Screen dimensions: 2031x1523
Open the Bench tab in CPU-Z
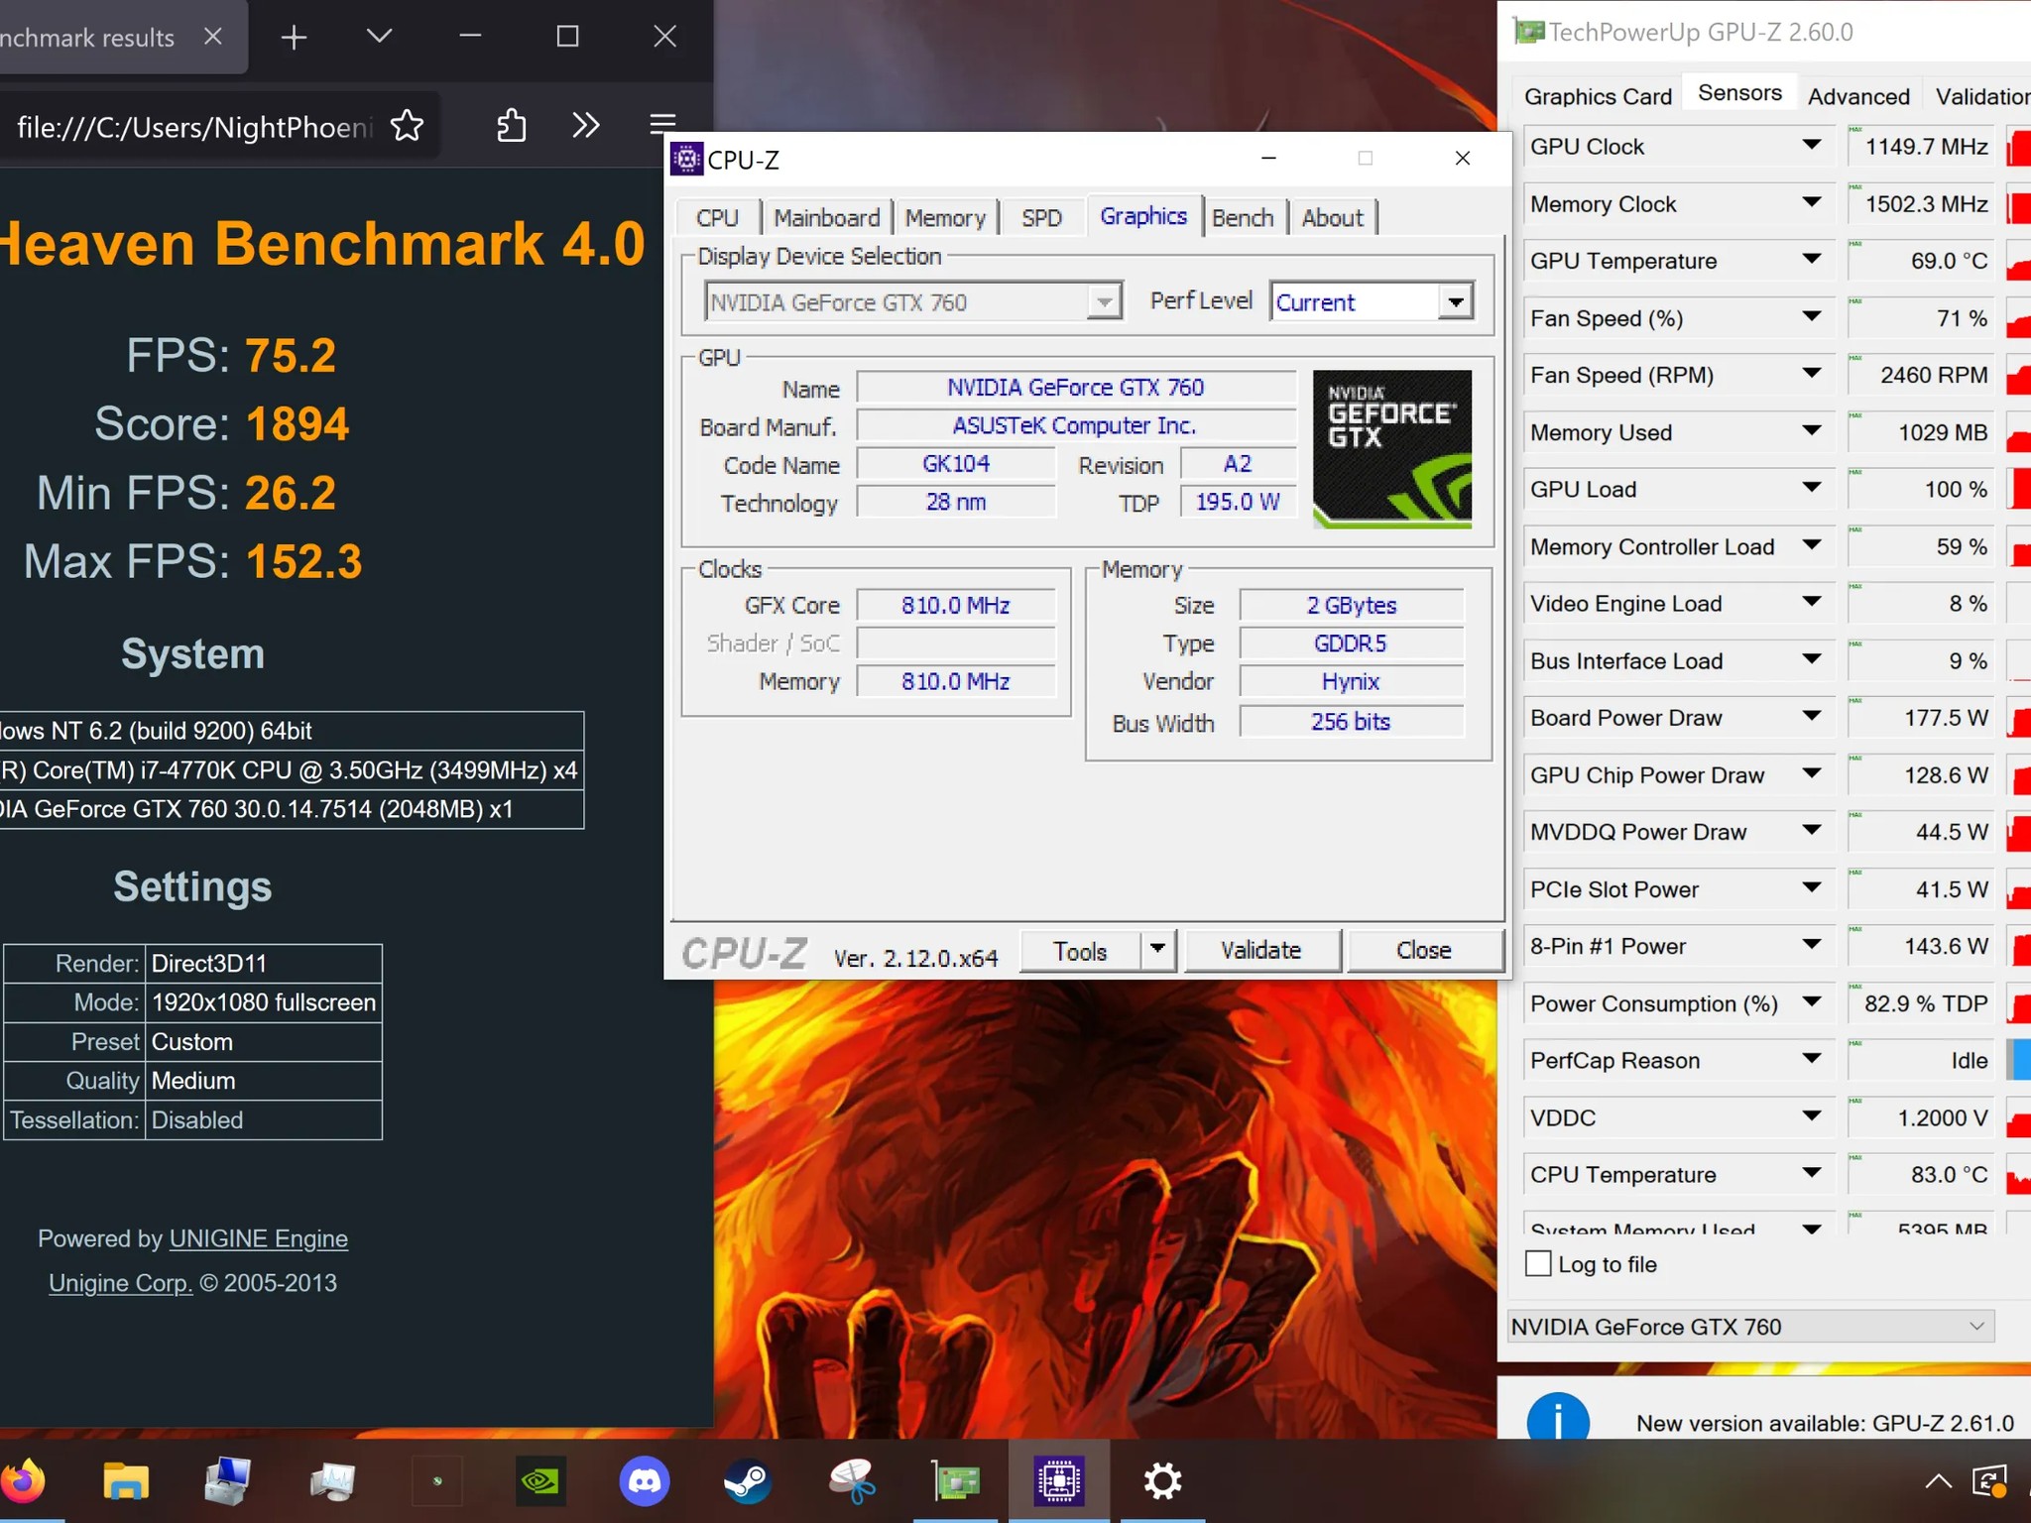pyautogui.click(x=1243, y=217)
